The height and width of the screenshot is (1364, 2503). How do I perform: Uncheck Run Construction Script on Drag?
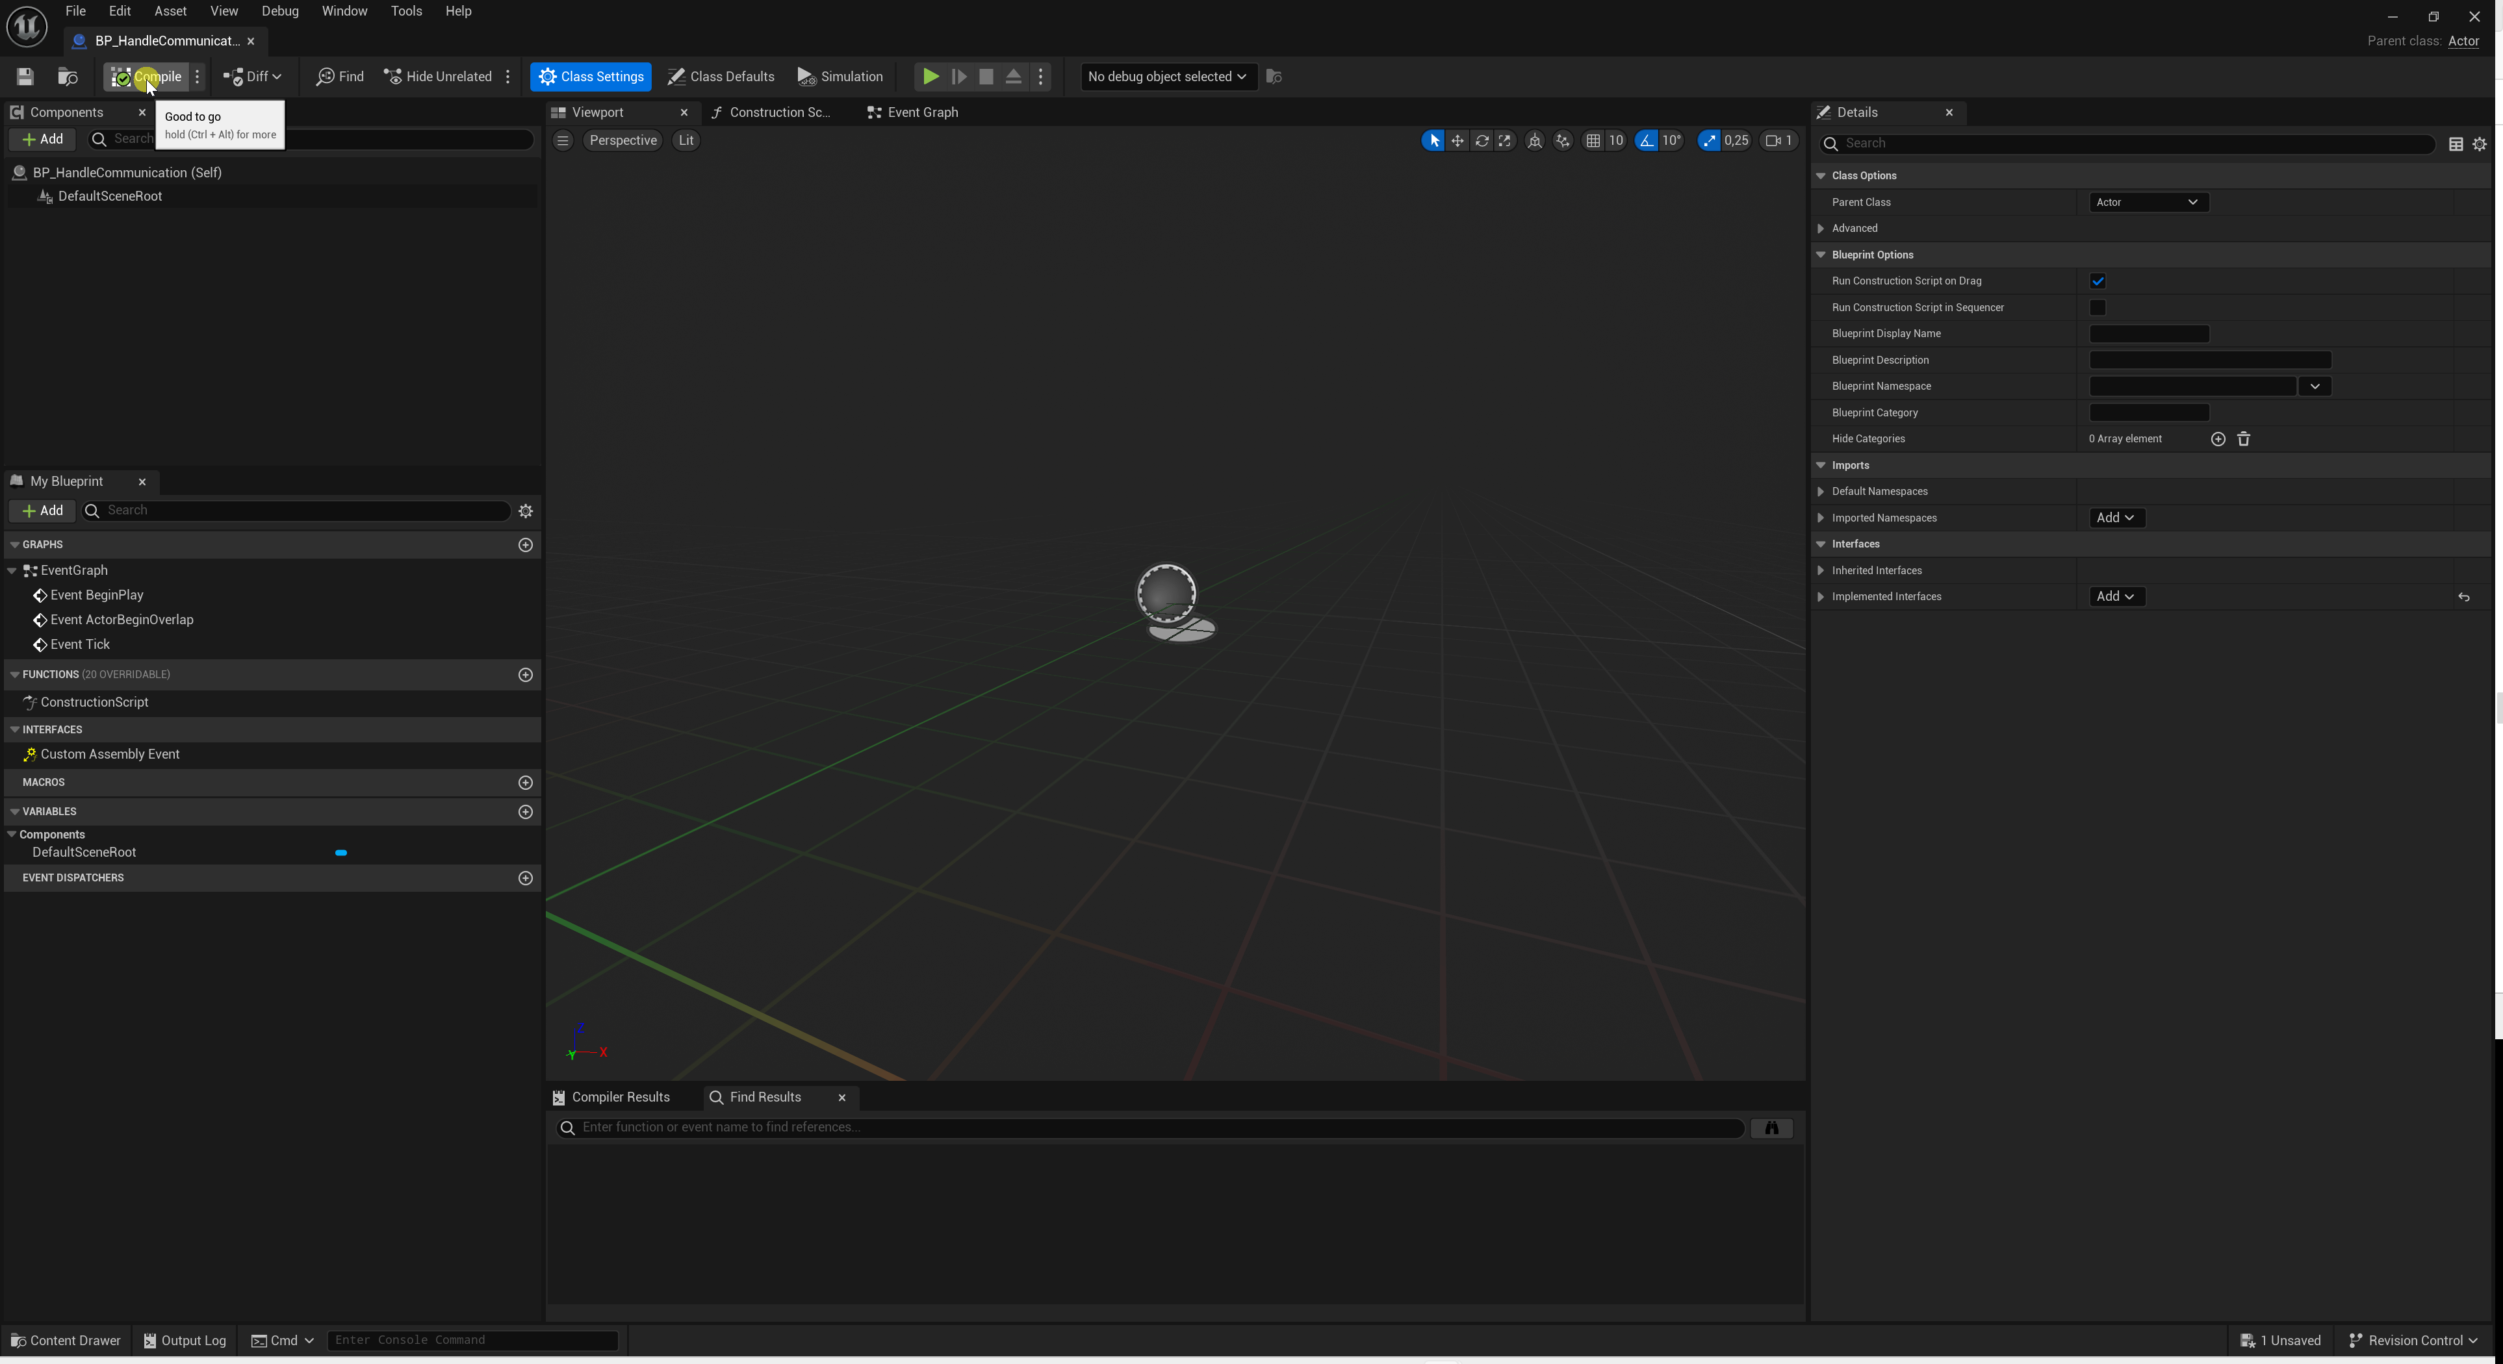(x=2097, y=282)
